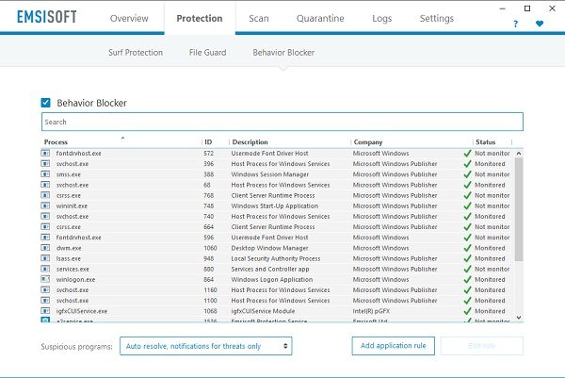Click the scroll down arrow of process list
The height and width of the screenshot is (378, 565).
pyautogui.click(x=519, y=318)
